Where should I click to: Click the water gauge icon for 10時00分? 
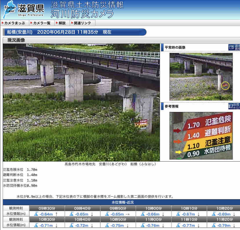point(143,214)
